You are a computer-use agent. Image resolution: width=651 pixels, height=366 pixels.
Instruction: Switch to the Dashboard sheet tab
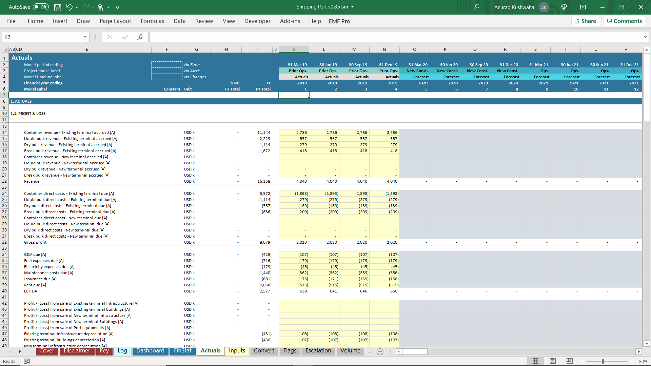[150, 351]
